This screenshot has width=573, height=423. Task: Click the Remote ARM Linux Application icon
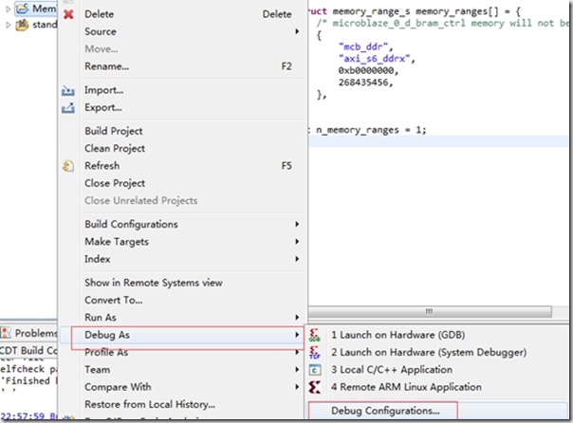click(315, 387)
